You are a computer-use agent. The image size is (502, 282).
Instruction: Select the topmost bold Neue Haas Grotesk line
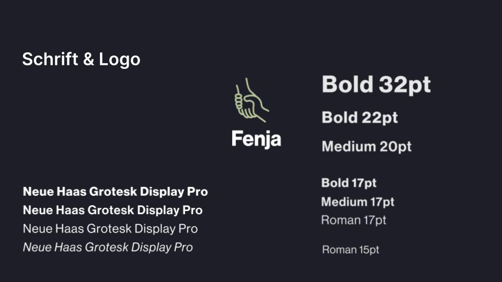pyautogui.click(x=115, y=192)
